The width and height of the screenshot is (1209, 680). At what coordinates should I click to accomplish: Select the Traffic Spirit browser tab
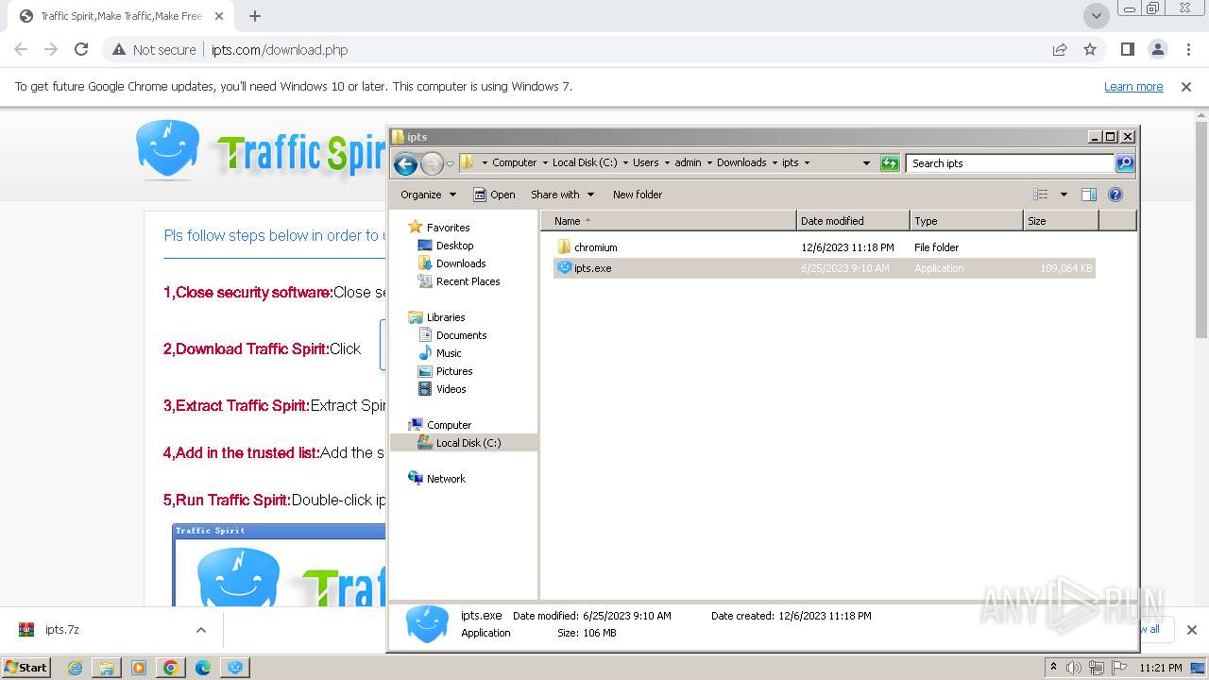click(x=122, y=16)
